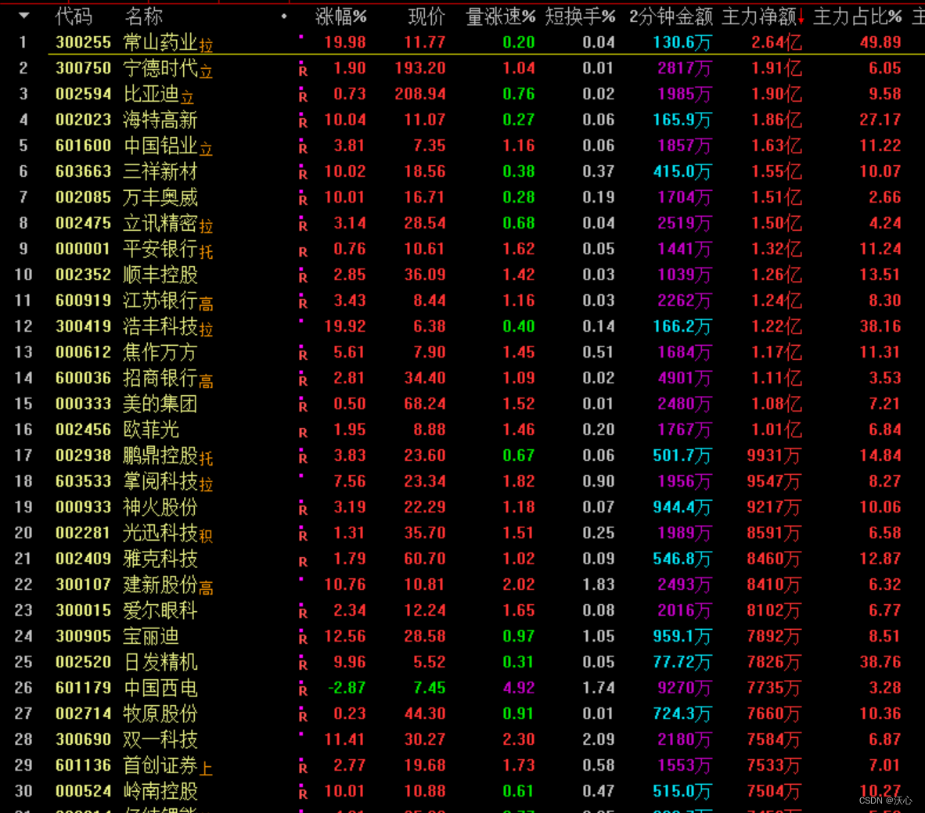The height and width of the screenshot is (813, 925).
Task: Sort by the 代码 column header
Action: point(74,16)
